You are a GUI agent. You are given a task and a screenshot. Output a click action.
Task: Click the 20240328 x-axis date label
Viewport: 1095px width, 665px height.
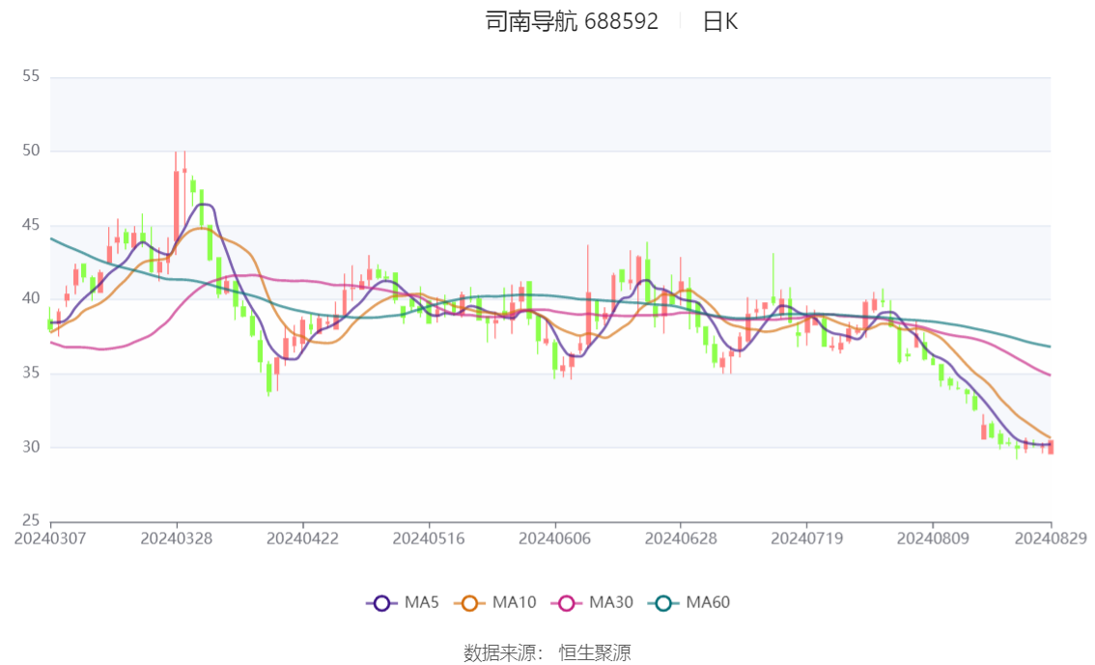click(x=176, y=539)
